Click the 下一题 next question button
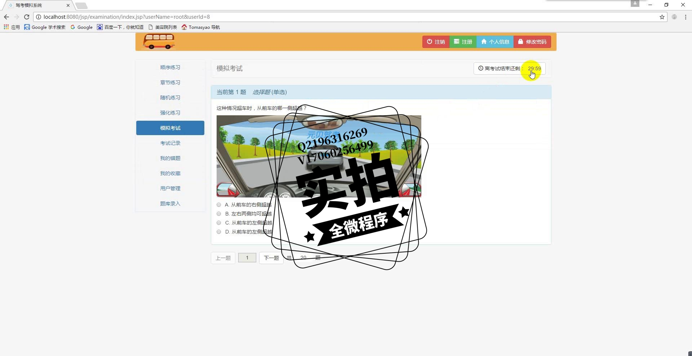Image resolution: width=692 pixels, height=356 pixels. tap(271, 258)
